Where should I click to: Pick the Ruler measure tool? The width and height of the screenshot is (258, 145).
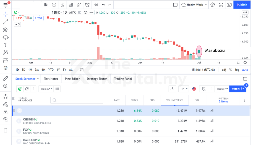click(5, 78)
